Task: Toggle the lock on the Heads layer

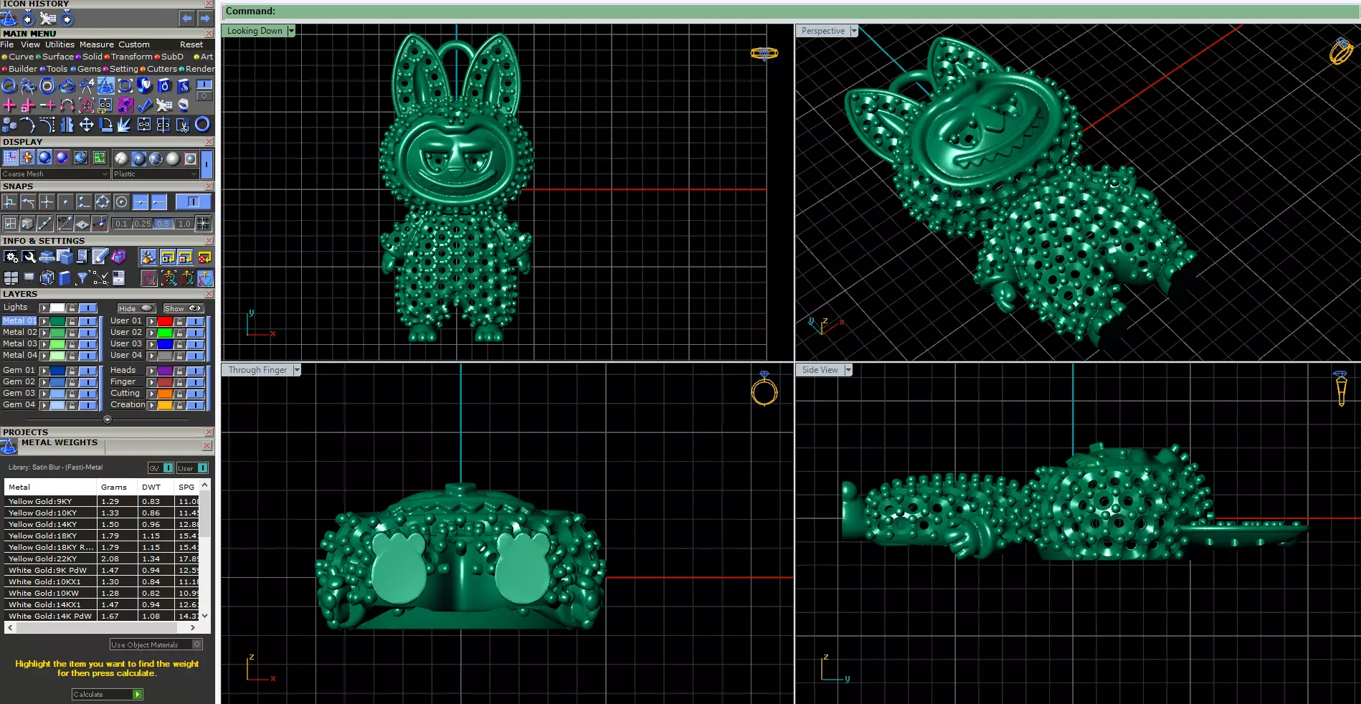Action: [x=179, y=371]
